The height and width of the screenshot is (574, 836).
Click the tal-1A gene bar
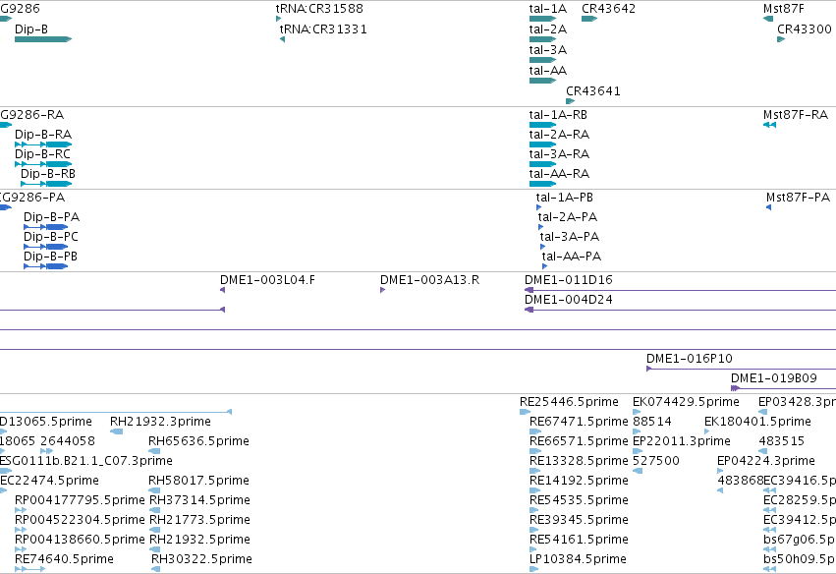542,19
